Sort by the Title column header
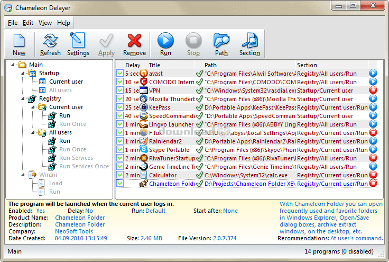Viewport: 389px width, 262px height. click(154, 65)
